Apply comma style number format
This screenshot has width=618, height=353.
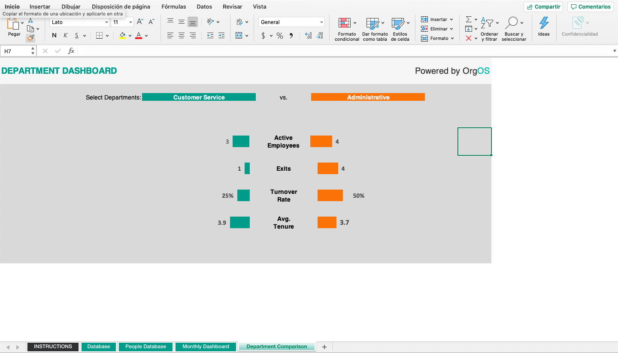click(x=291, y=36)
